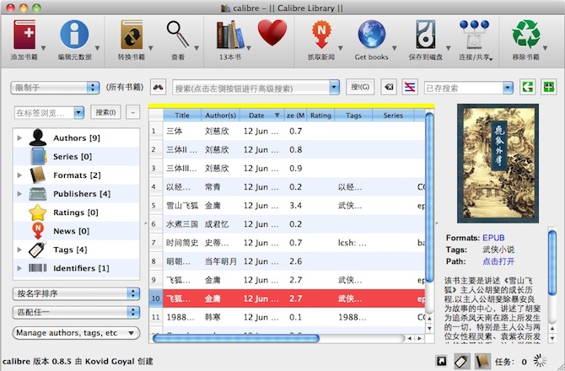This screenshot has width=565, height=371.
Task: Sort by Tags column header
Action: pos(353,116)
